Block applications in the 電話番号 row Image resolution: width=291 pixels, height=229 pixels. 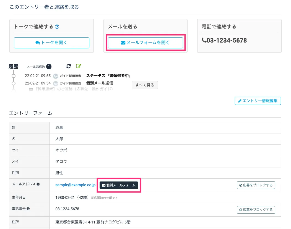coord(256,210)
